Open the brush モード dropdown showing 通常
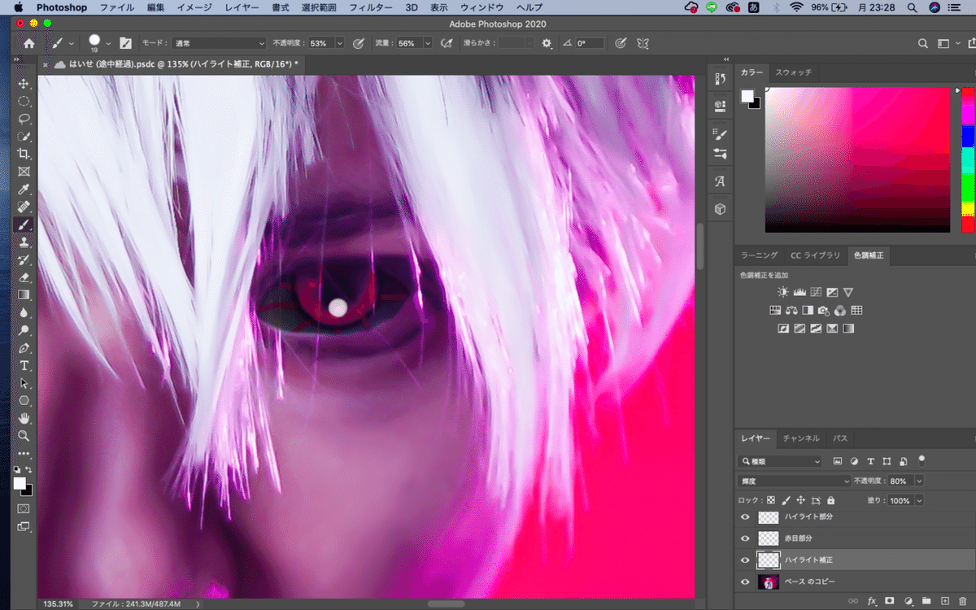Image resolution: width=976 pixels, height=610 pixels. (217, 43)
